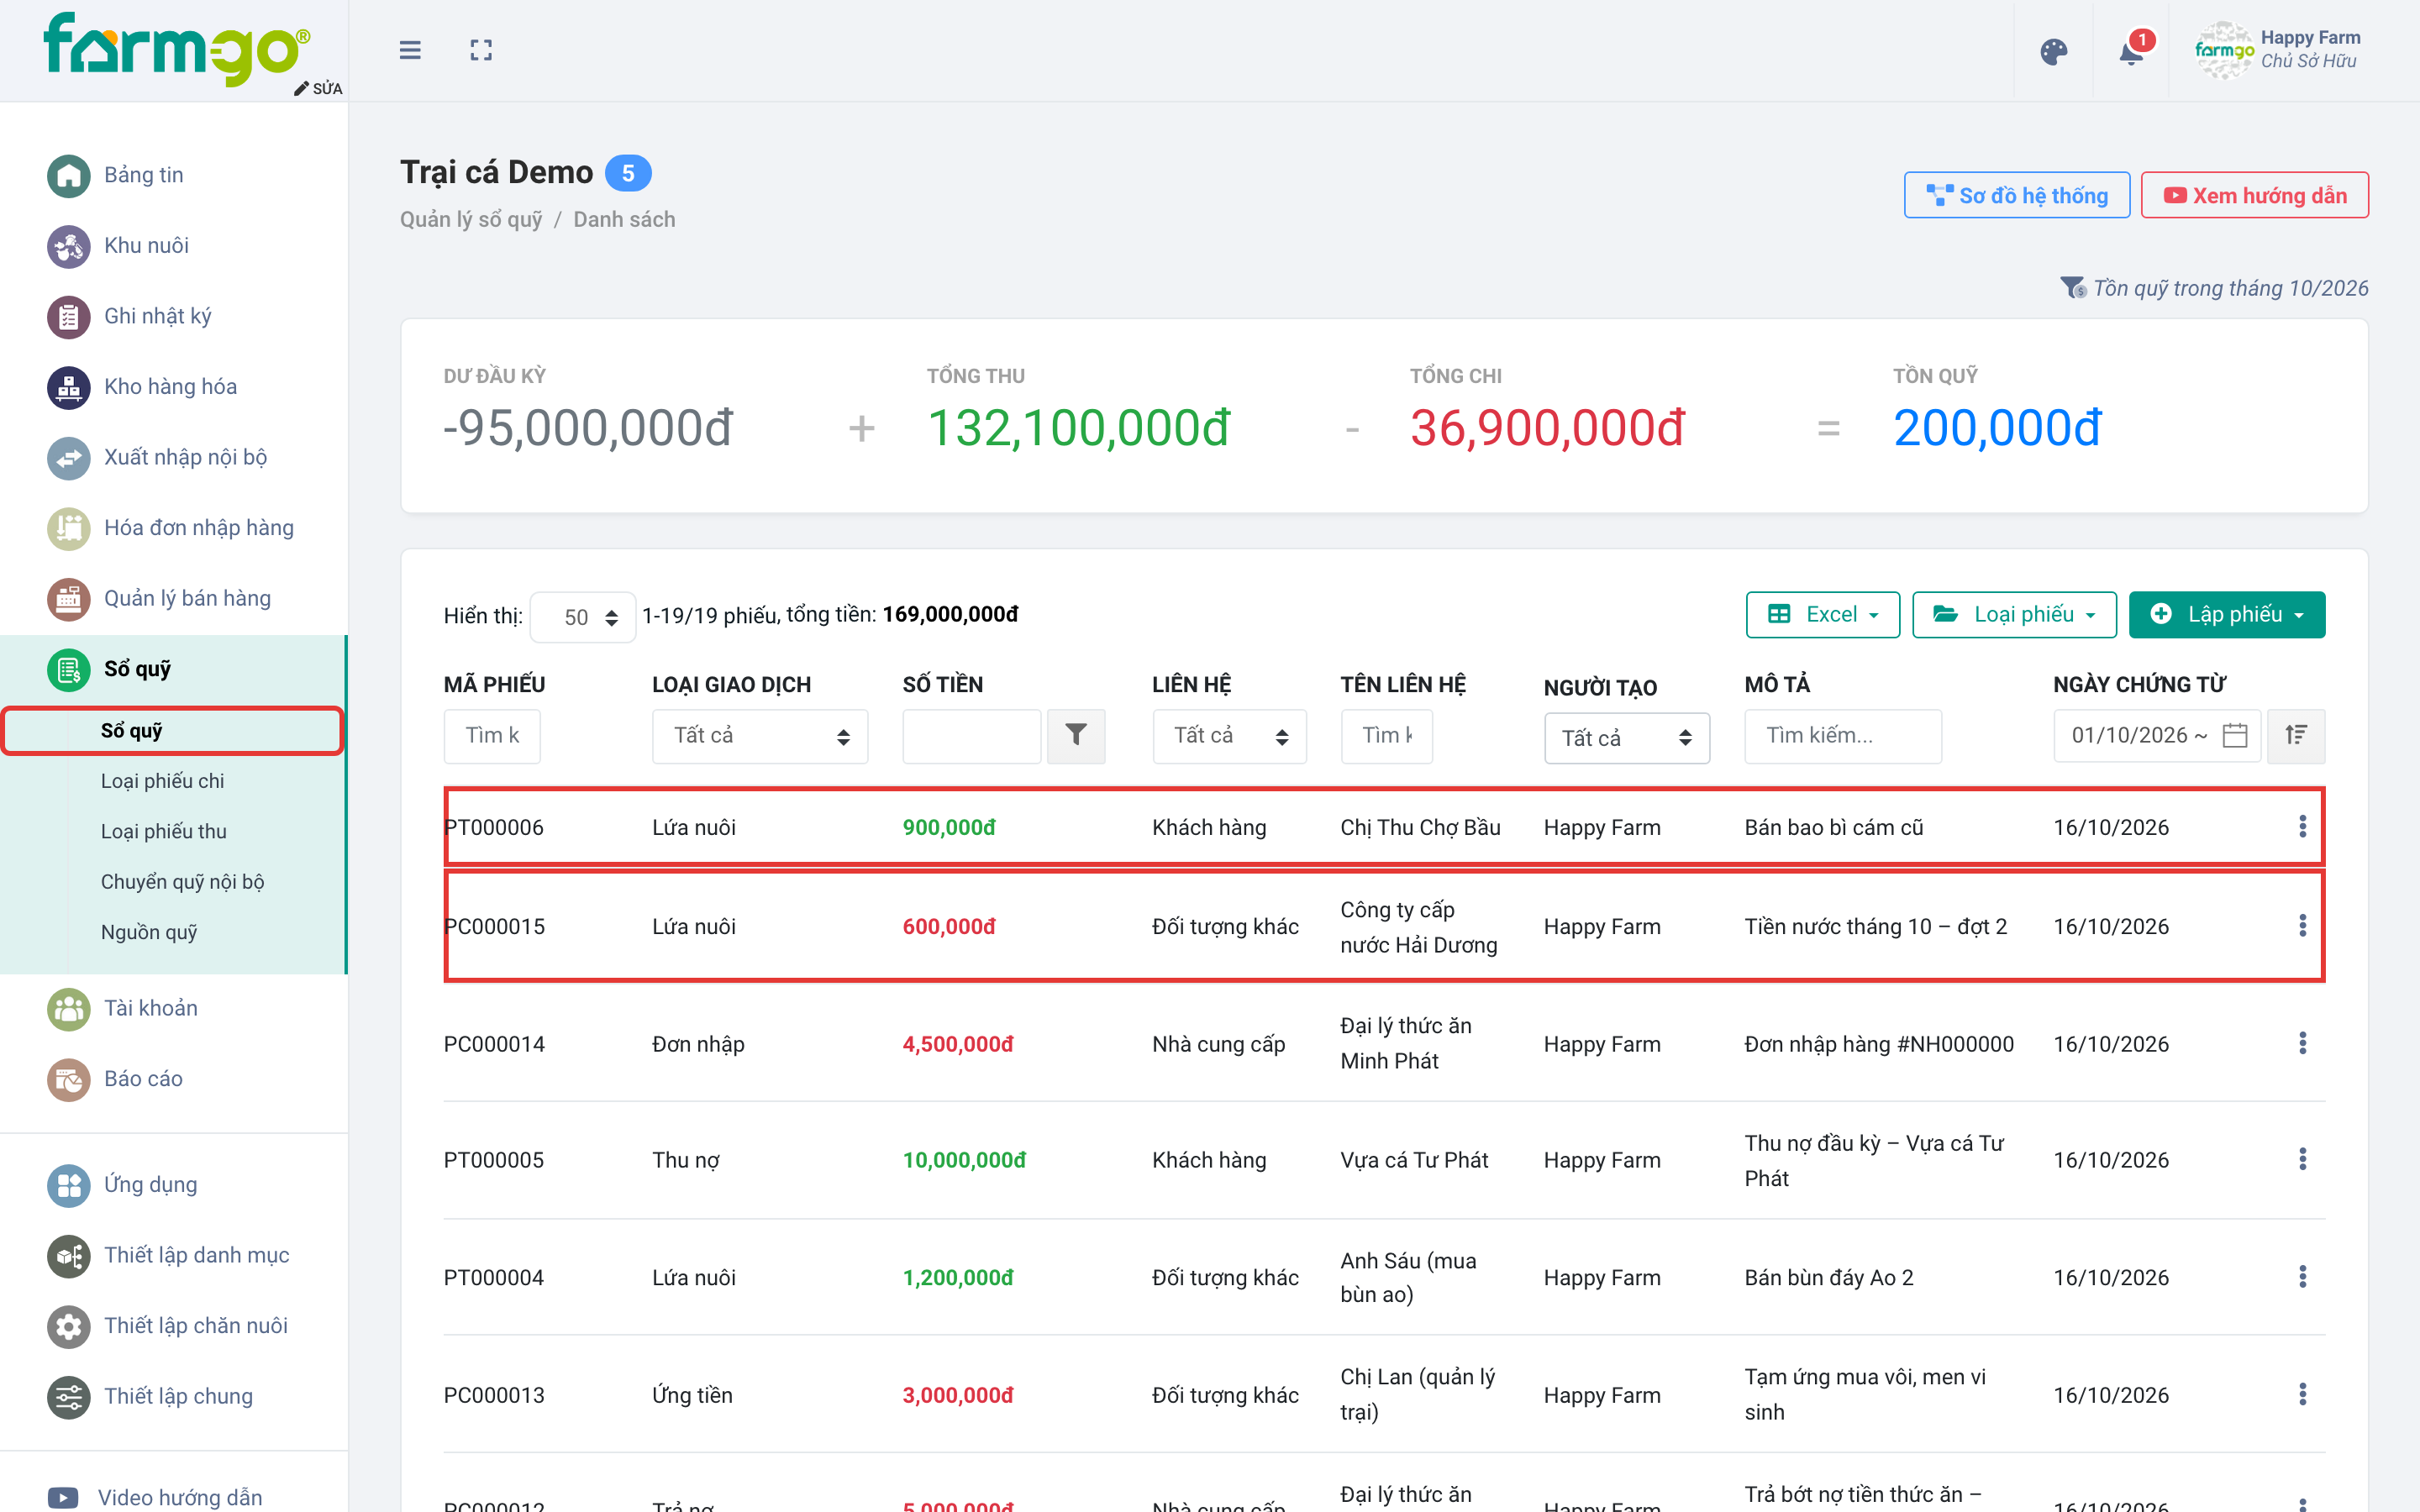Select Loại phiếu chi submenu item

tap(162, 782)
